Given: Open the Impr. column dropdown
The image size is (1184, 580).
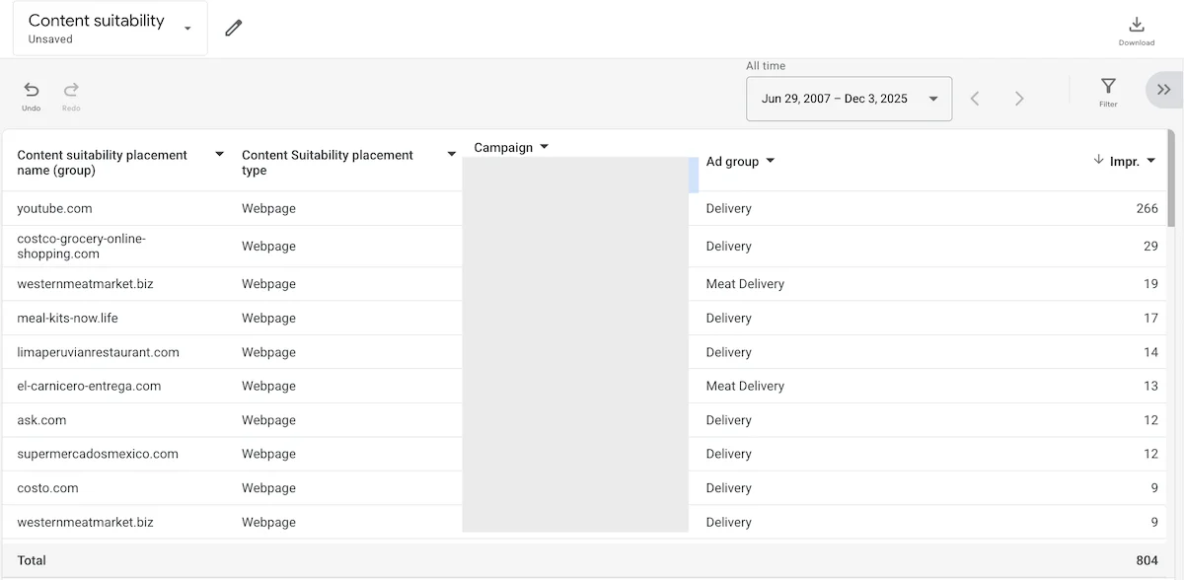Looking at the screenshot, I should [1149, 161].
